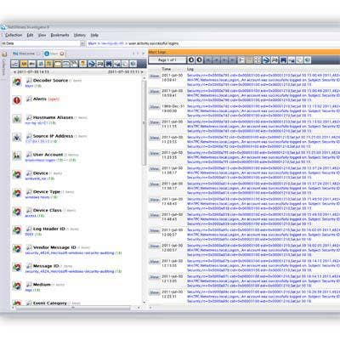Click View button for first log entry
The width and height of the screenshot is (340, 340).
pyautogui.click(x=155, y=76)
